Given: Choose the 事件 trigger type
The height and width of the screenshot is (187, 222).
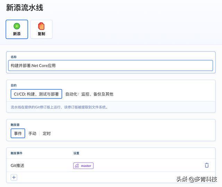Looking at the screenshot, I should pos(18,133).
